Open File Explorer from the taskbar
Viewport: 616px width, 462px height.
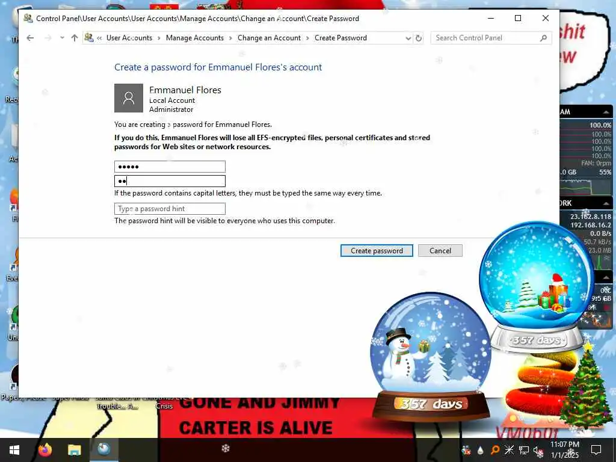coord(74,450)
